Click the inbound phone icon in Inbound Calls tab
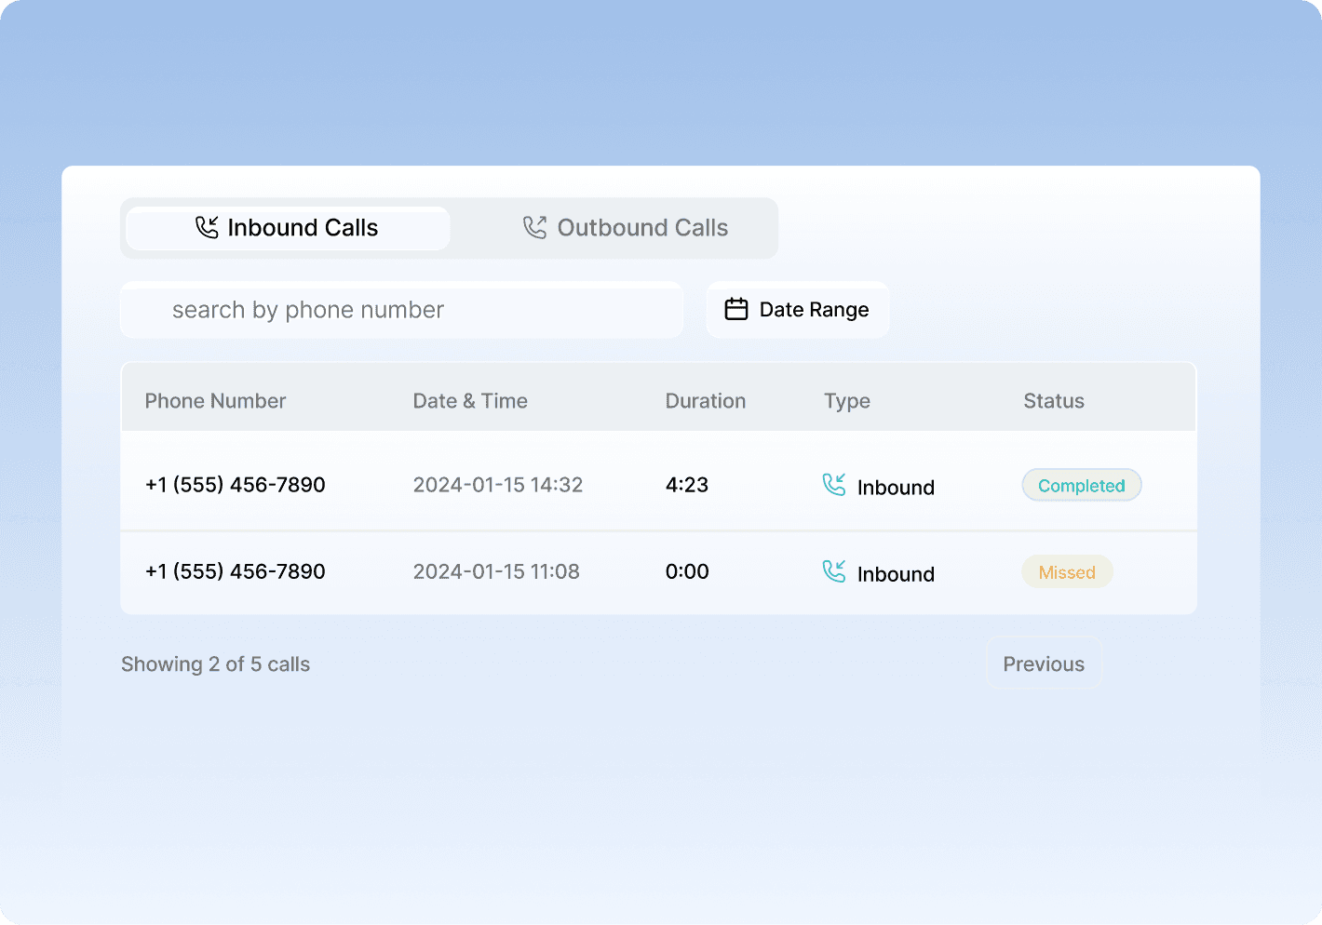This screenshot has height=925, width=1322. point(207,228)
